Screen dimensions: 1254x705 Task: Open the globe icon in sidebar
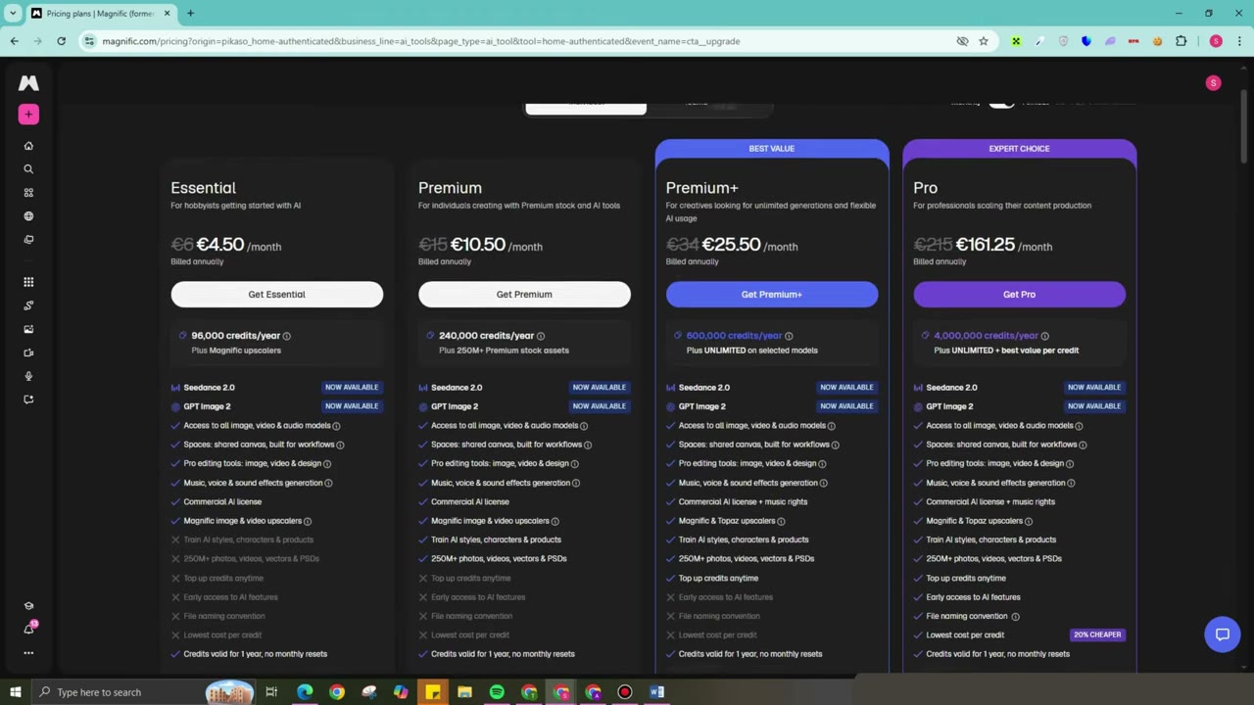point(28,216)
